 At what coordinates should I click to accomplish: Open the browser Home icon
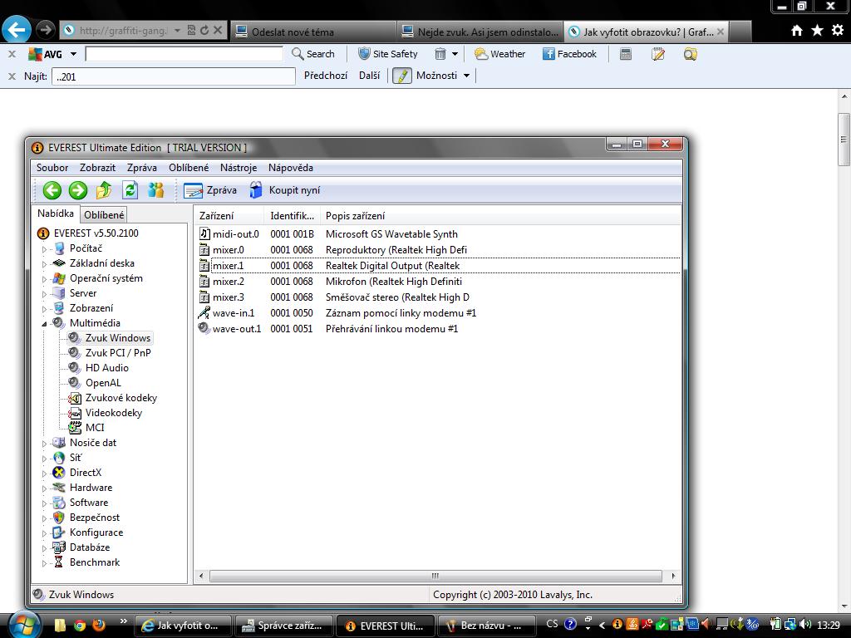coord(797,31)
